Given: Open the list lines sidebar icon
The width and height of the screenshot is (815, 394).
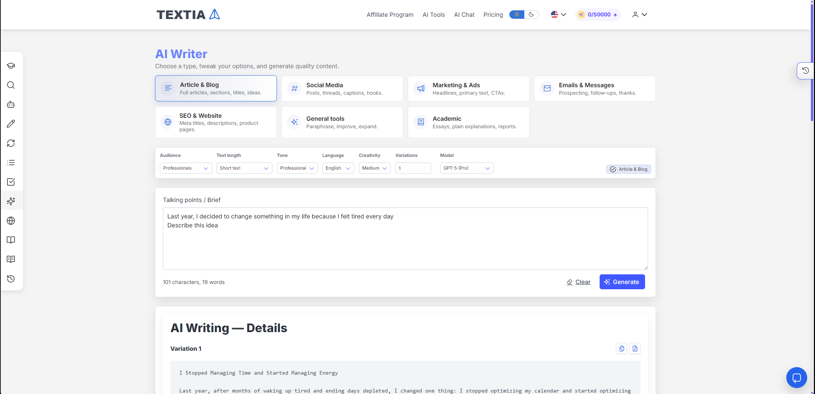Looking at the screenshot, I should click(11, 163).
